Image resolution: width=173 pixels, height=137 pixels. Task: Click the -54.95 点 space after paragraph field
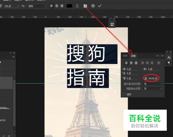click(x=153, y=78)
